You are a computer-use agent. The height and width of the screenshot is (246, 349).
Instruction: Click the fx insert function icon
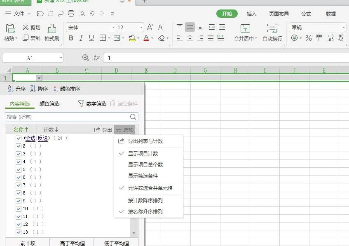(96, 58)
